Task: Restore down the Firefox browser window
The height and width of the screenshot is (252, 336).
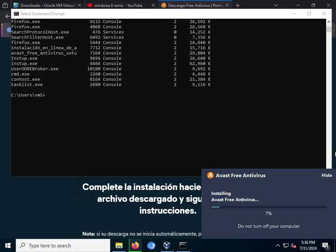Action: click(x=313, y=5)
